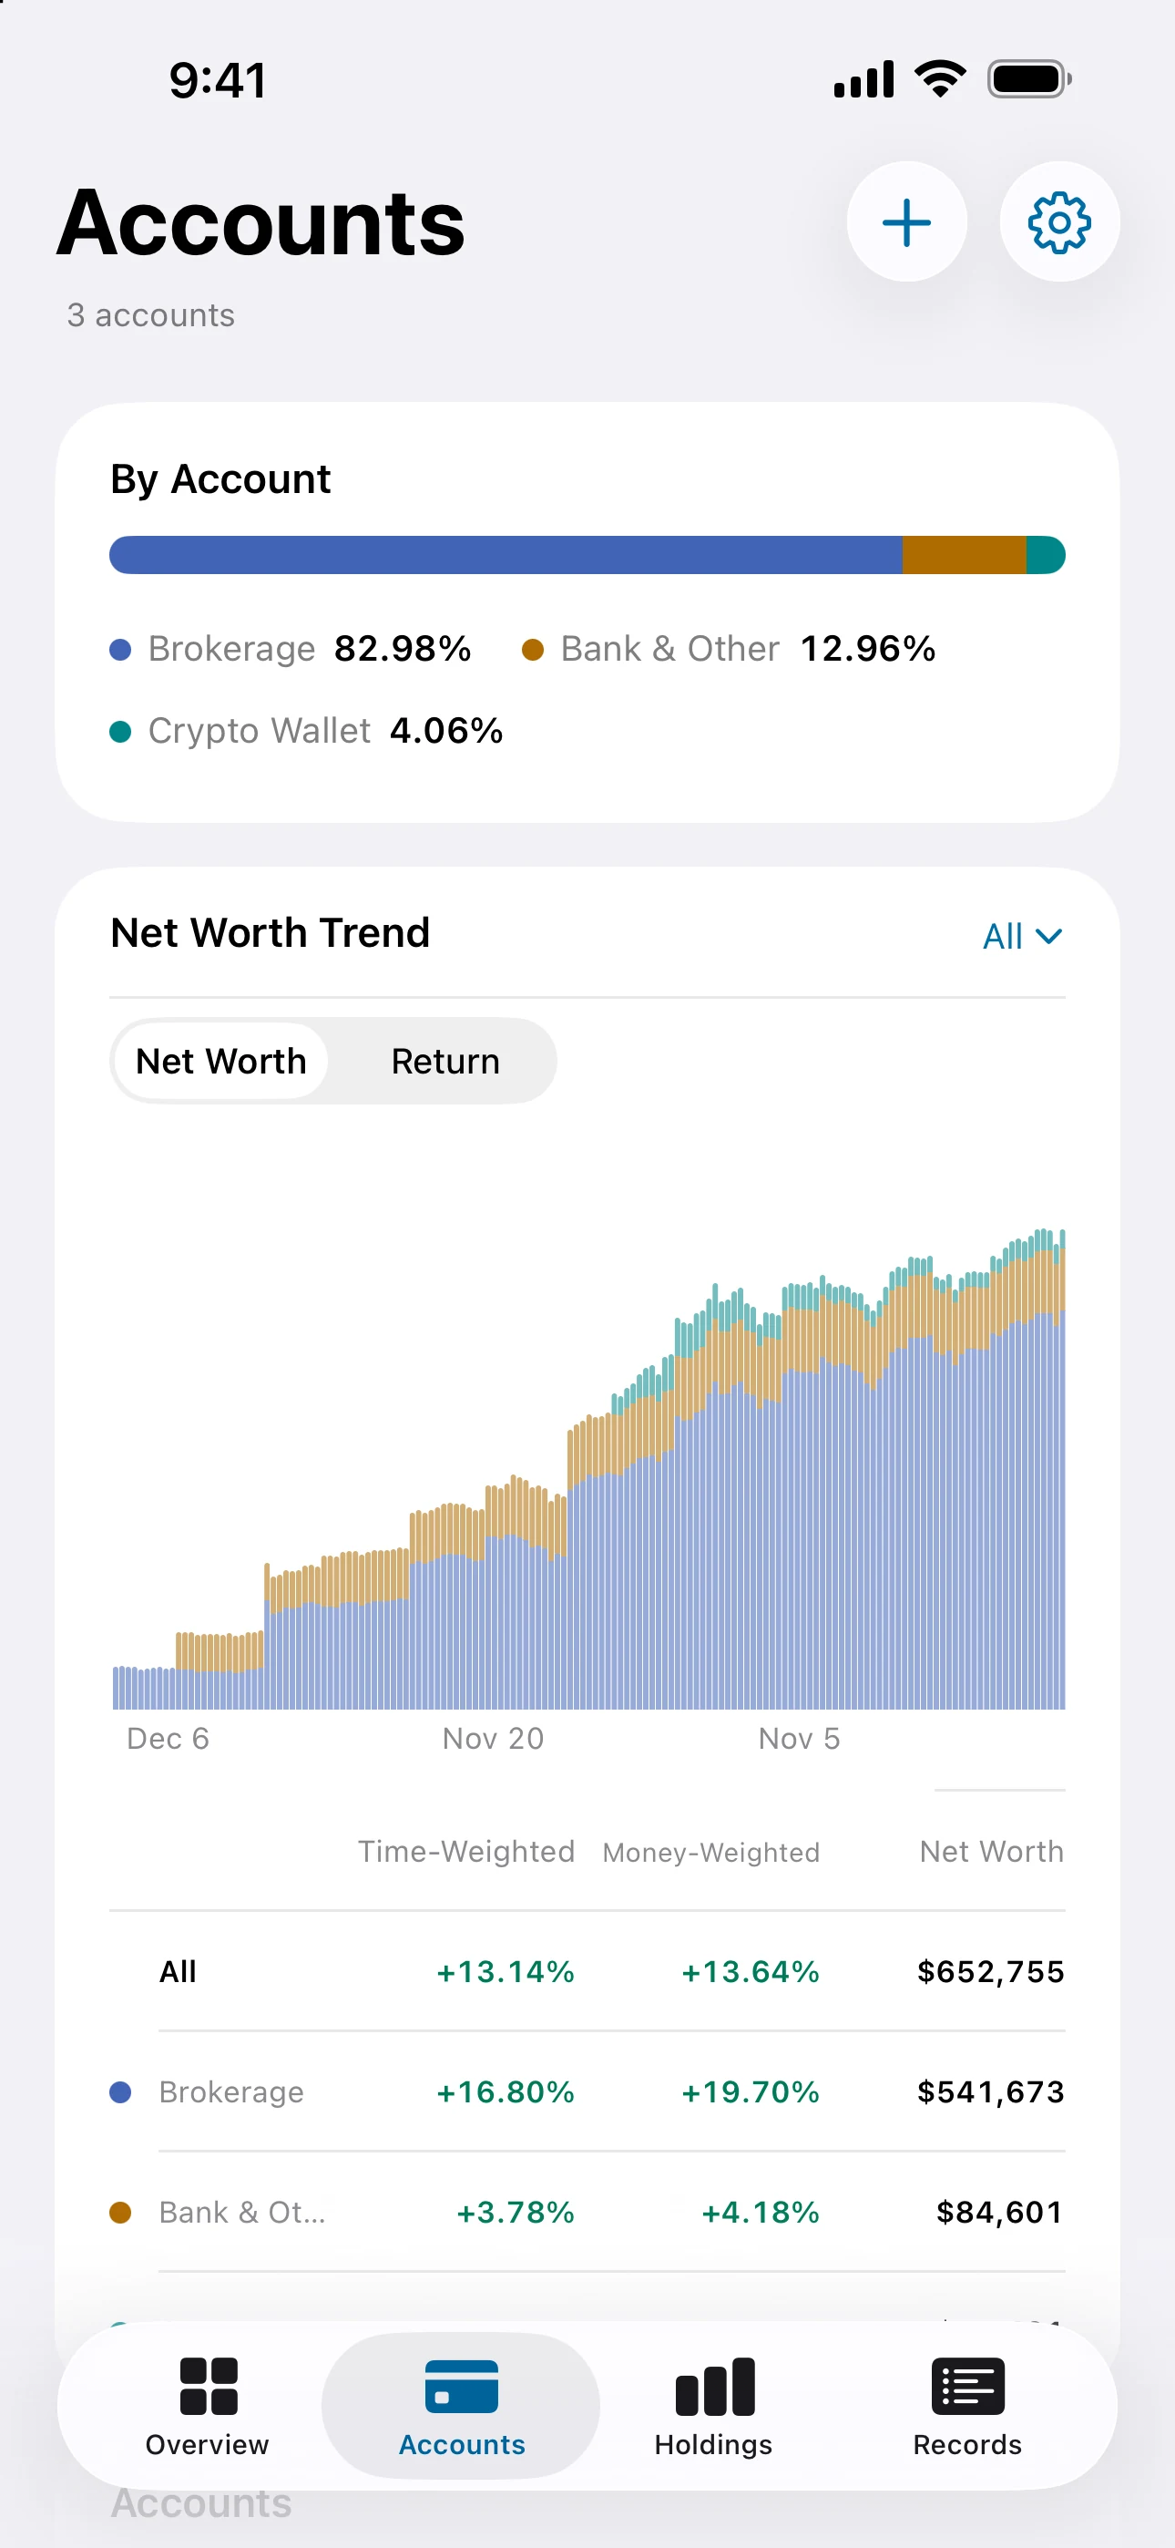This screenshot has width=1175, height=2548.
Task: Open the All time range dropdown
Action: point(1022,936)
